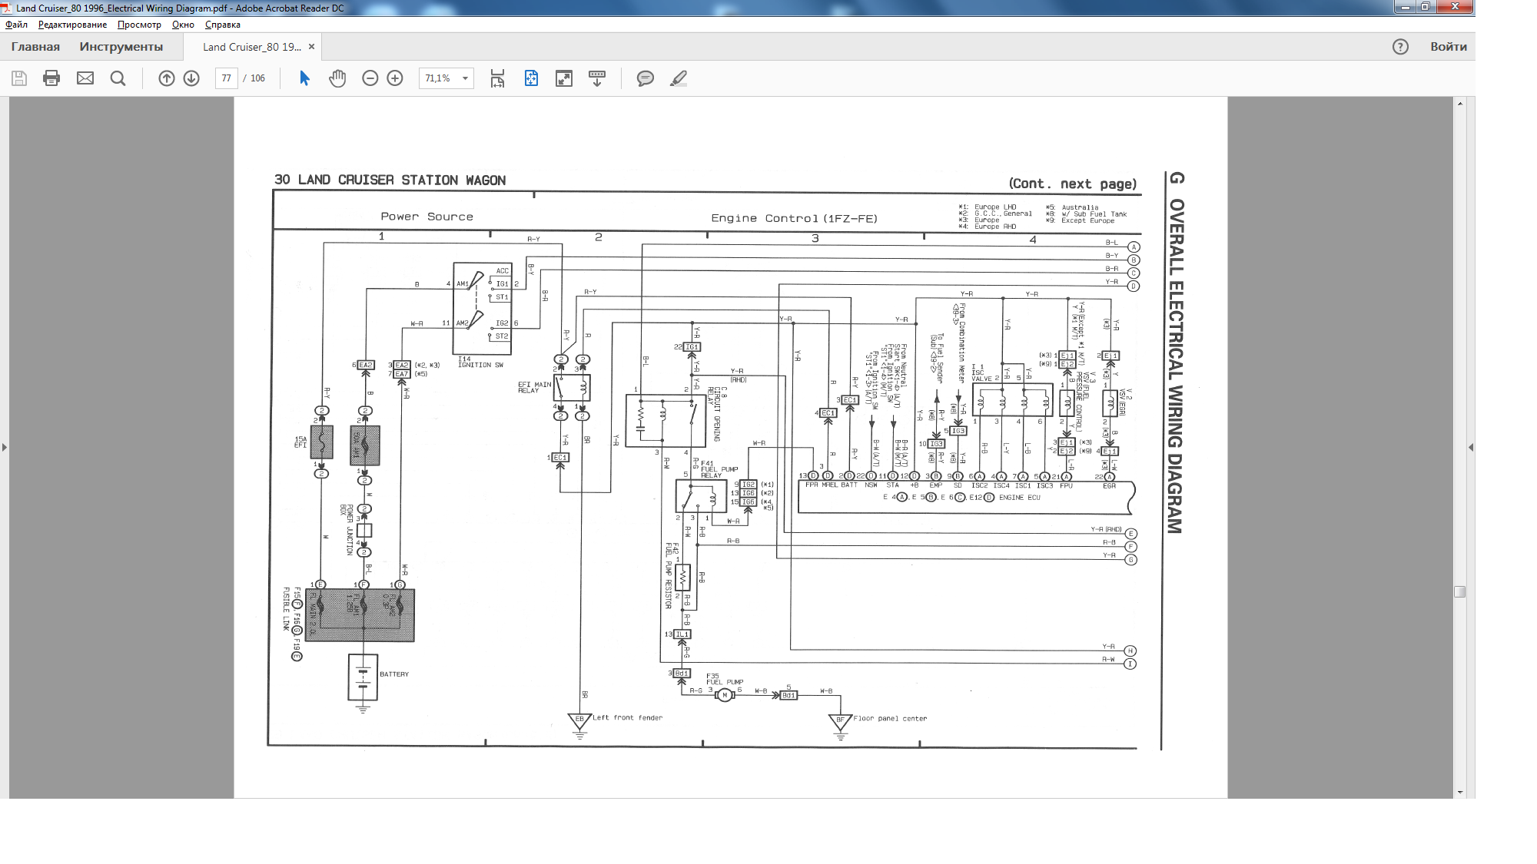Switch to the Инструменты tab

[121, 47]
